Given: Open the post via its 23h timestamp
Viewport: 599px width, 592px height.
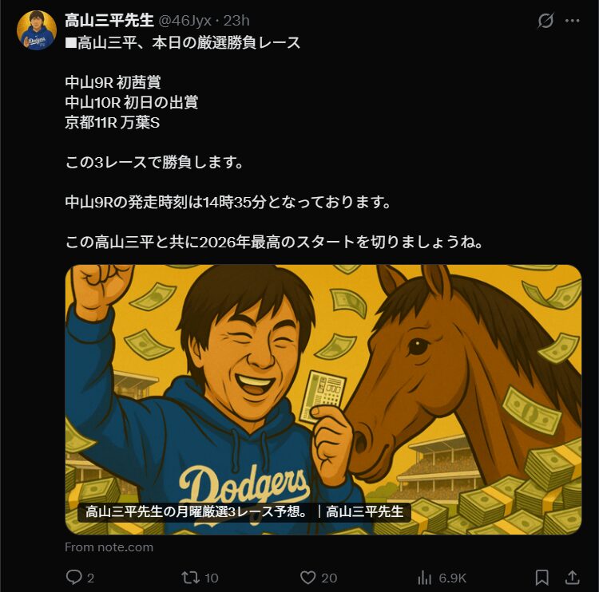Looking at the screenshot, I should (237, 21).
